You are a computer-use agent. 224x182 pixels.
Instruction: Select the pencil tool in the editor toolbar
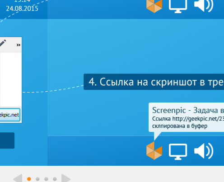3,43
